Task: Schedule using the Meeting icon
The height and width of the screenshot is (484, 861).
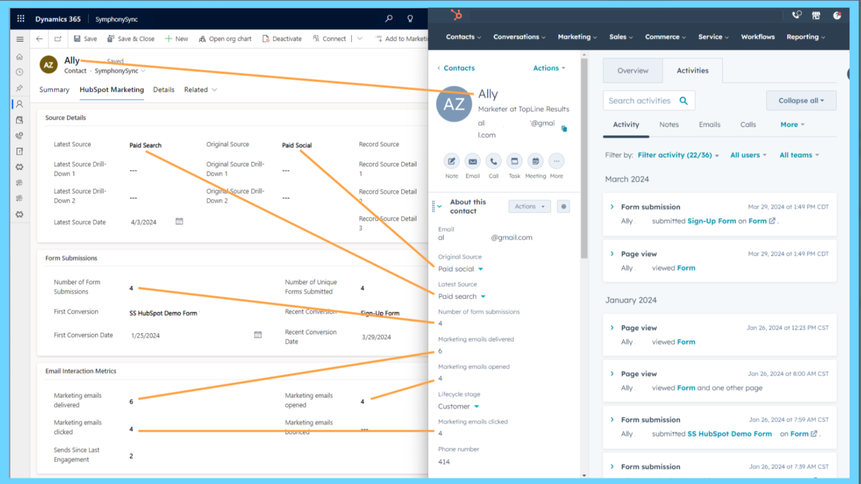Action: (x=535, y=162)
